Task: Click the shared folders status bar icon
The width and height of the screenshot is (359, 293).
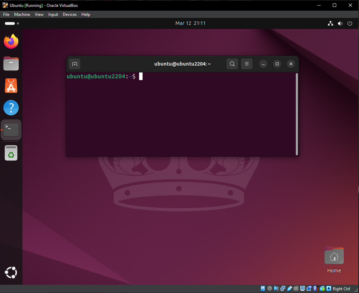Action: [296, 288]
